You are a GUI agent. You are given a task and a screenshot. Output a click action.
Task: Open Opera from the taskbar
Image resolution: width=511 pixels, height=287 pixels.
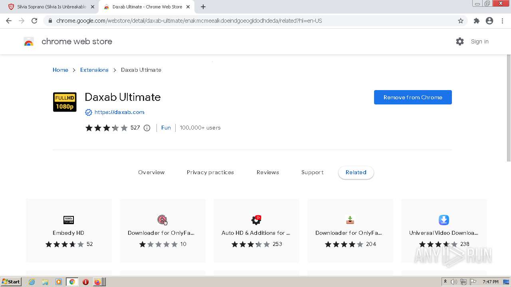point(85,282)
